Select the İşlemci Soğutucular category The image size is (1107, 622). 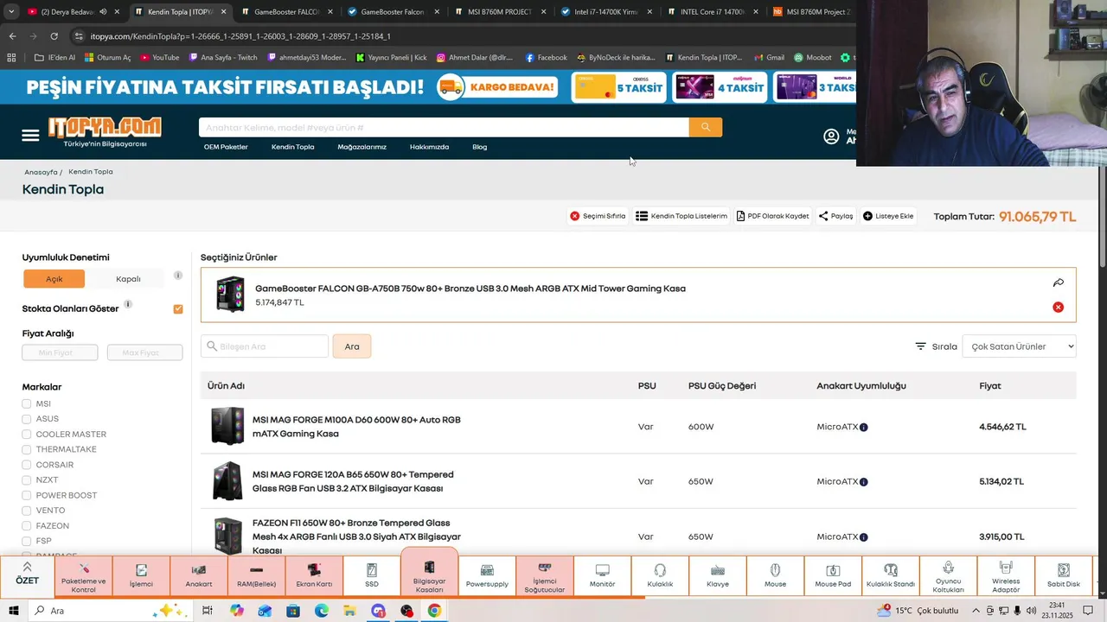(545, 575)
